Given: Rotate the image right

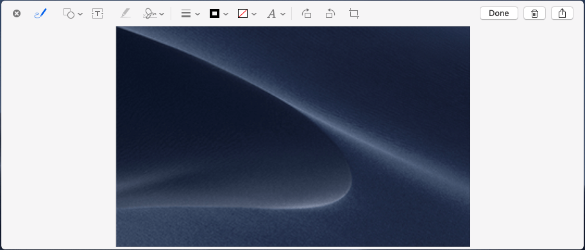Looking at the screenshot, I should (307, 14).
